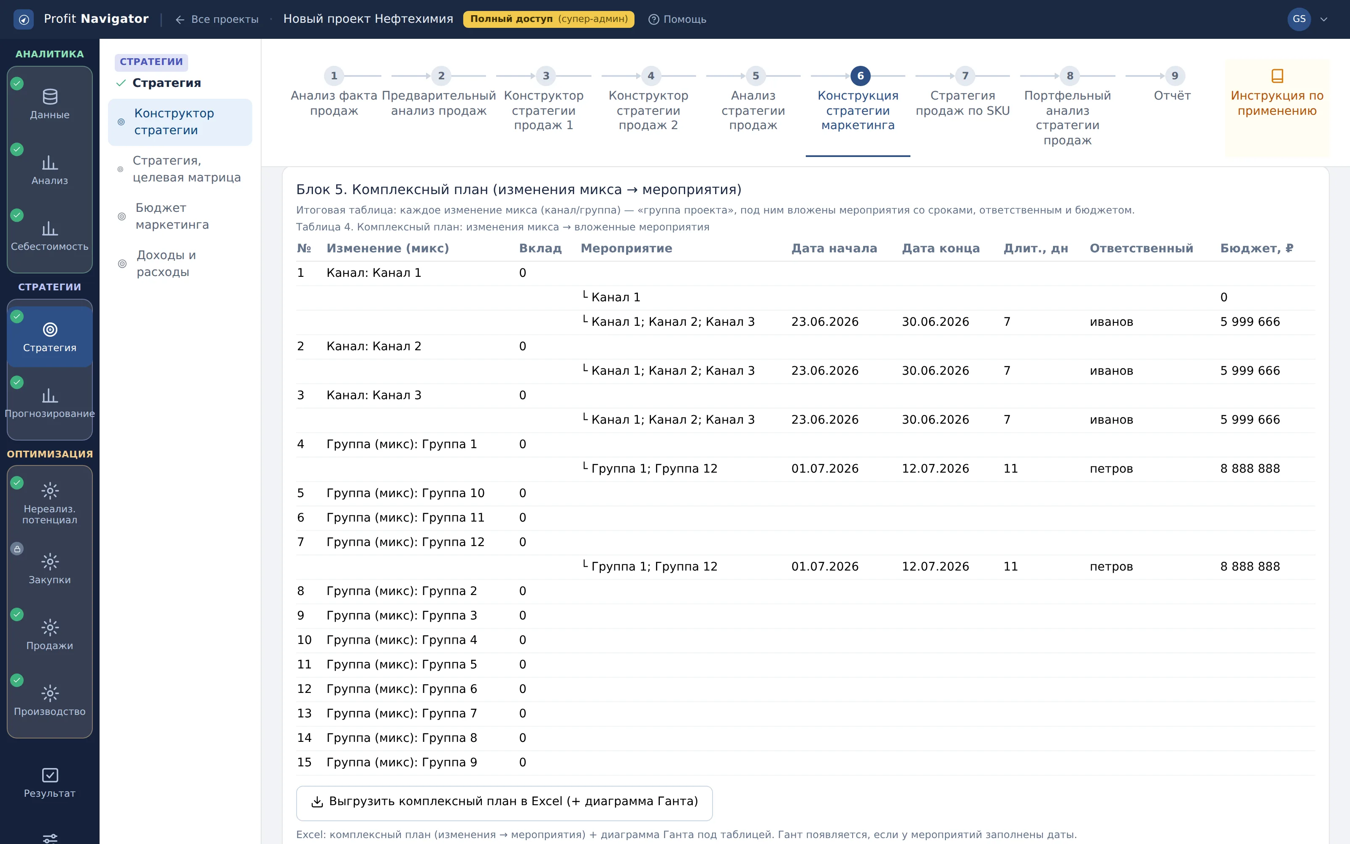Click the download icon in export button
The width and height of the screenshot is (1350, 844).
pyautogui.click(x=317, y=801)
